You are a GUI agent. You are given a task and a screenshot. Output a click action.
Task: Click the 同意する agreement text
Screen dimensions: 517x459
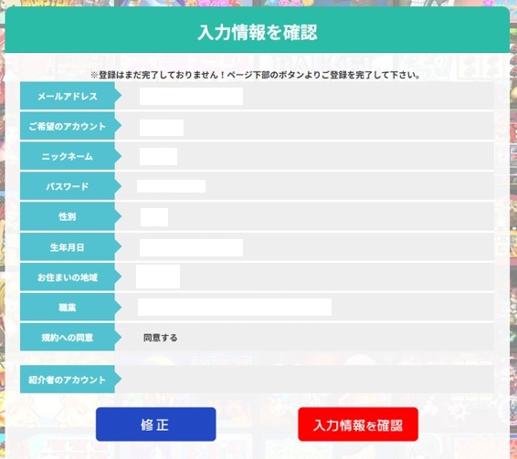click(160, 338)
